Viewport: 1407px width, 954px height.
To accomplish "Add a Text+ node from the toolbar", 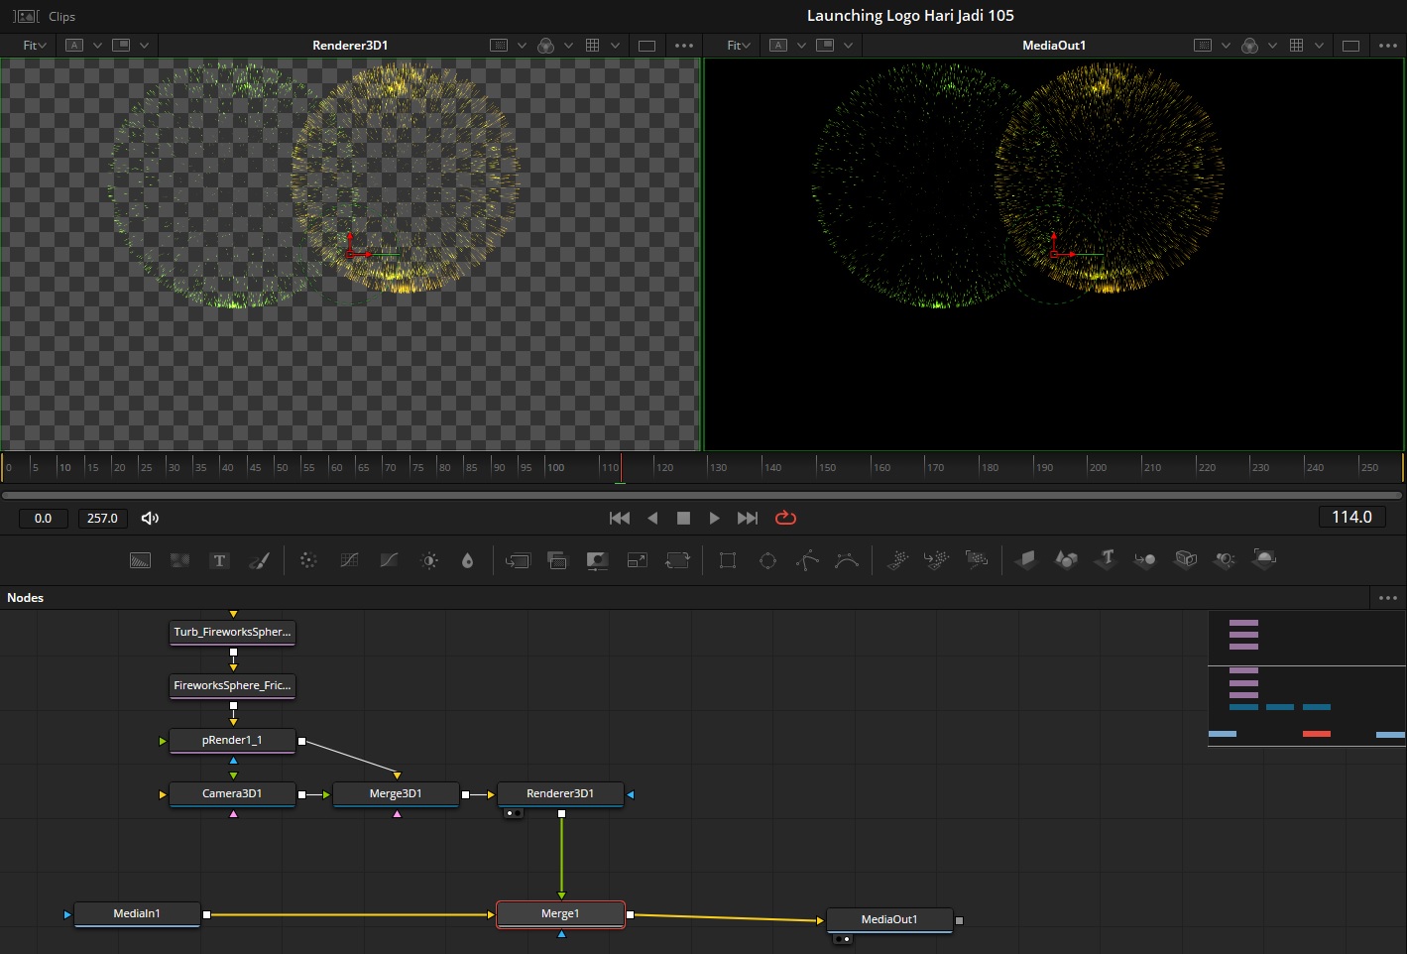I will coord(220,560).
